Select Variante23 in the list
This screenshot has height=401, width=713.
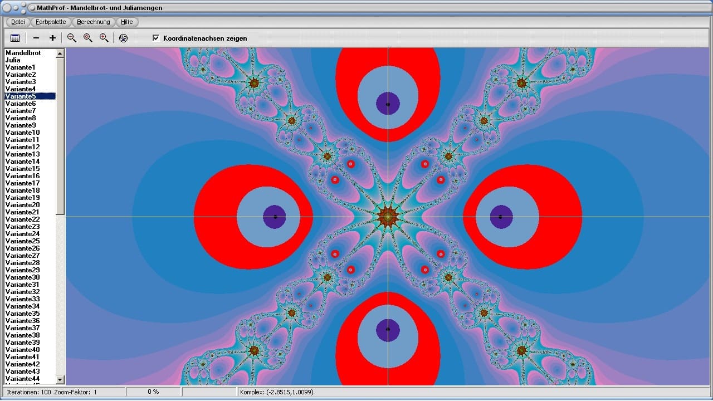point(22,227)
